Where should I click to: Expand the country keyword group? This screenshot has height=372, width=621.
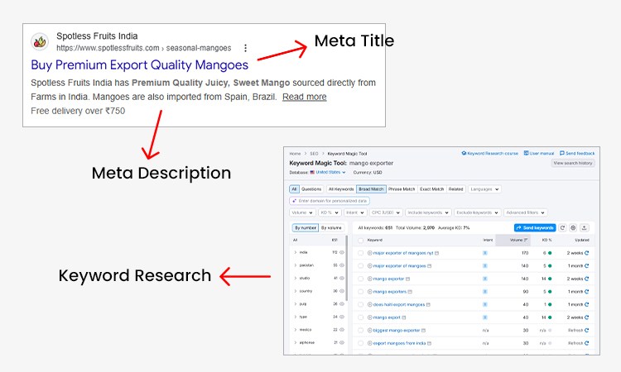click(295, 291)
